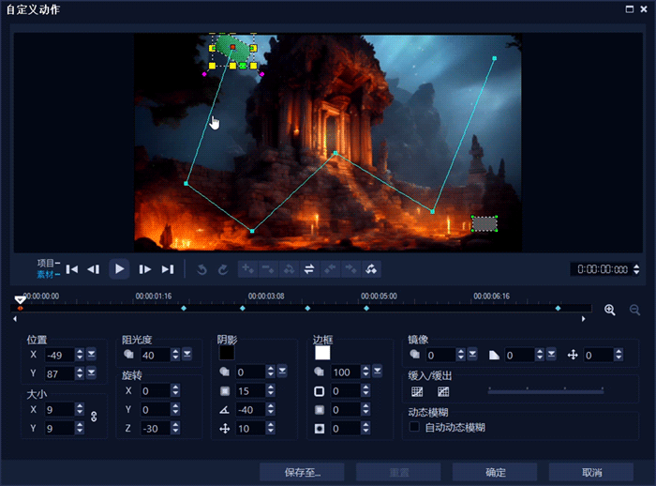Image resolution: width=656 pixels, height=486 pixels.
Task: Click the 重置 reset button
Action: pos(398,473)
